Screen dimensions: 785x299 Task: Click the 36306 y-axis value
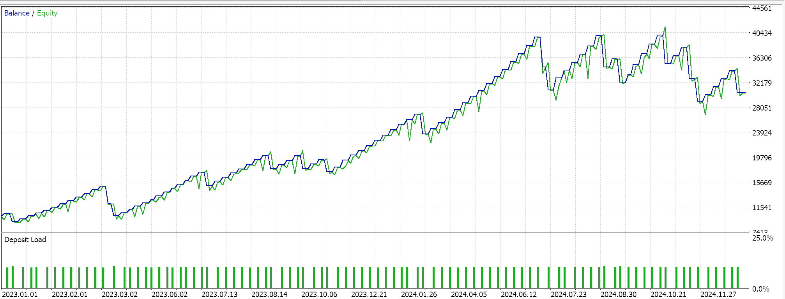pos(762,58)
